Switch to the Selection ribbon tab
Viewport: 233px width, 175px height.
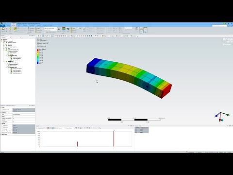25,26
